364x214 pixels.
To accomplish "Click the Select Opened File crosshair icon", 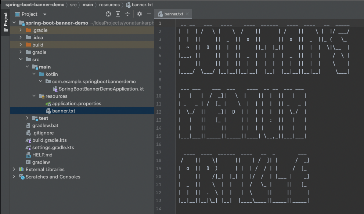I will point(108,14).
